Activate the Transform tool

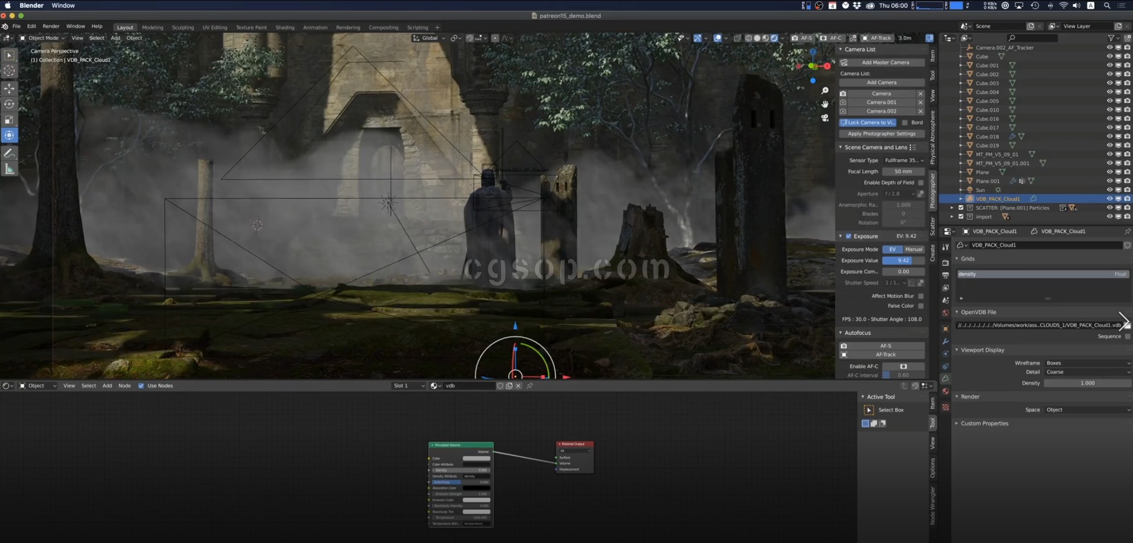click(9, 135)
